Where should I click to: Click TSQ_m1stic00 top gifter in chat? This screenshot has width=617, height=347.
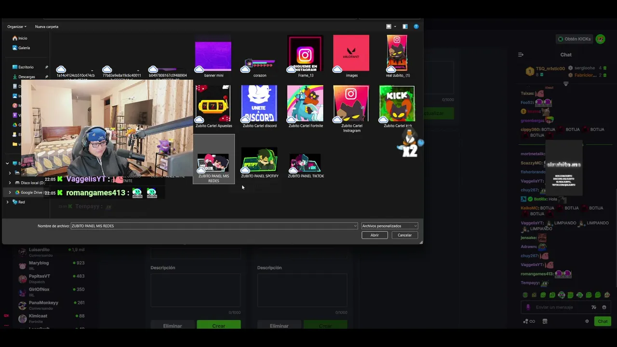546,72
